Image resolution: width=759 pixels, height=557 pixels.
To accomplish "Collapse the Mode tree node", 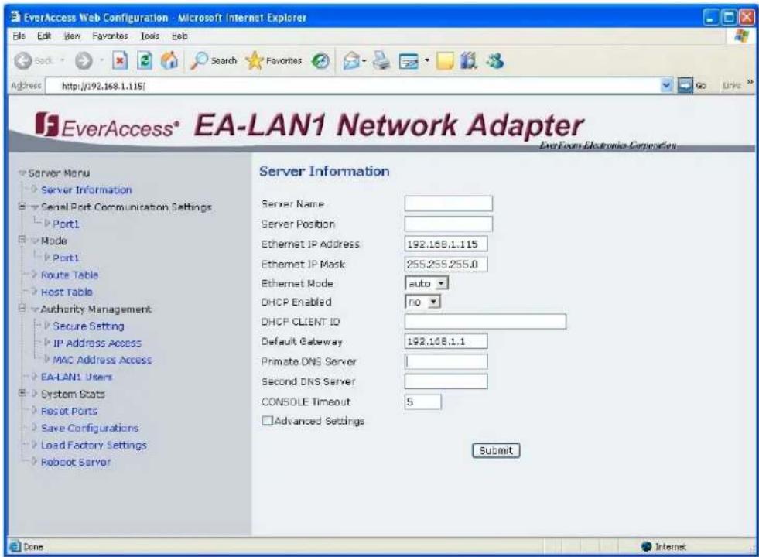I will [22, 240].
